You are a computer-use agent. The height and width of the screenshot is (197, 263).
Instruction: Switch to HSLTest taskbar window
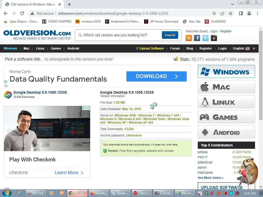[35, 193]
